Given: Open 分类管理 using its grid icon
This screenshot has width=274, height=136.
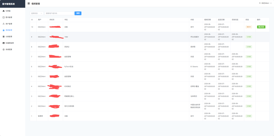Looking at the screenshot, I should pyautogui.click(x=3, y=37).
